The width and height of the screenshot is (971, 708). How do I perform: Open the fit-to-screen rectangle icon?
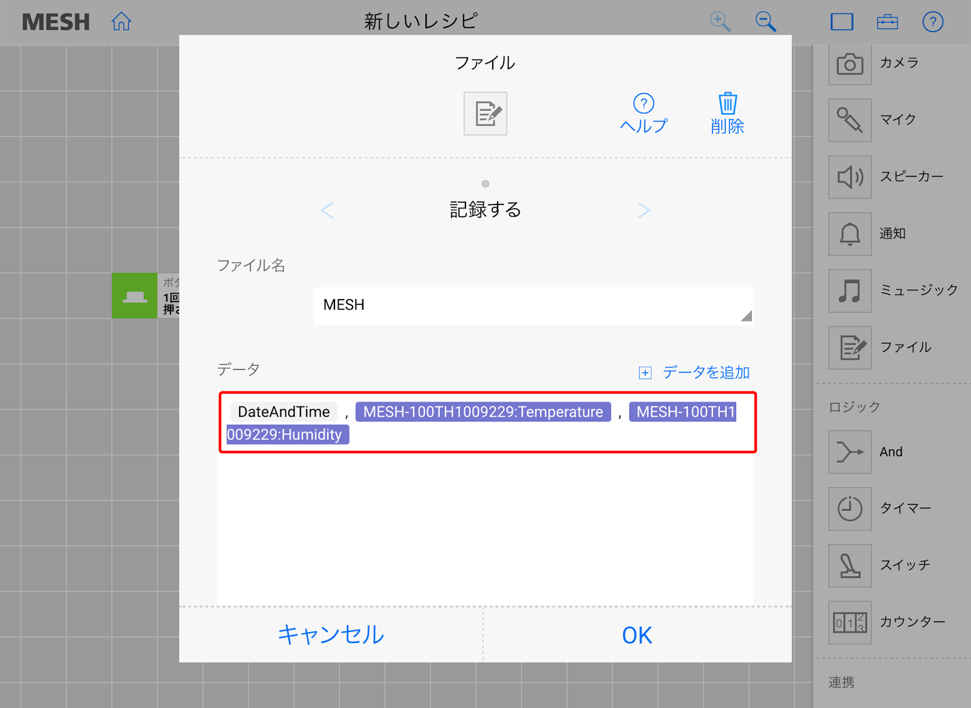point(842,22)
